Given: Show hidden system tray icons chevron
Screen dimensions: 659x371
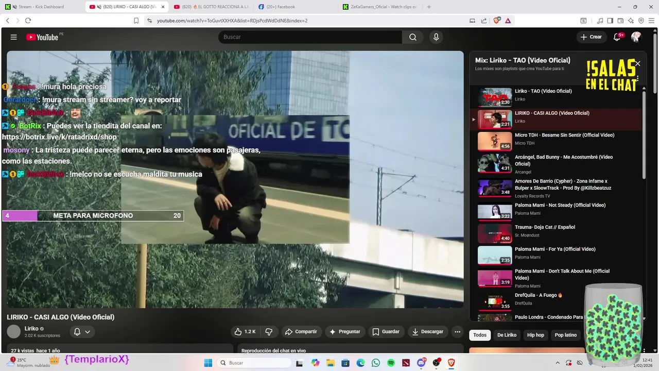Looking at the screenshot, I should coord(558,363).
